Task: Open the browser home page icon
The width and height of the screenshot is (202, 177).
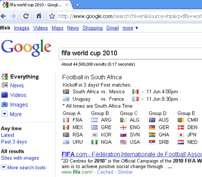Action: click(x=39, y=16)
